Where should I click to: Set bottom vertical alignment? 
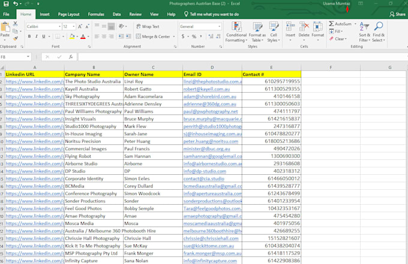112,26
